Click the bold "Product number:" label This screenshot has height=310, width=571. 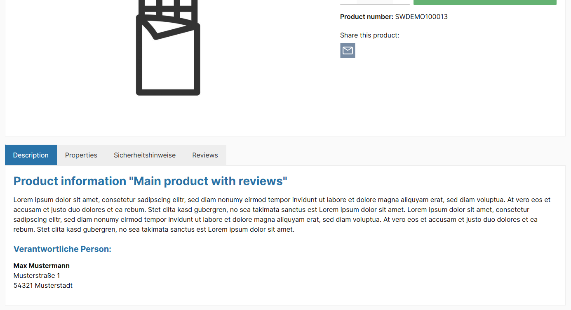(x=367, y=17)
